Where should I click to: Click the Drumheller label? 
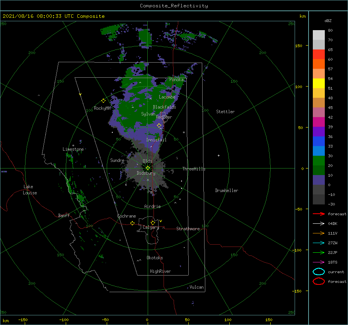[227, 191]
